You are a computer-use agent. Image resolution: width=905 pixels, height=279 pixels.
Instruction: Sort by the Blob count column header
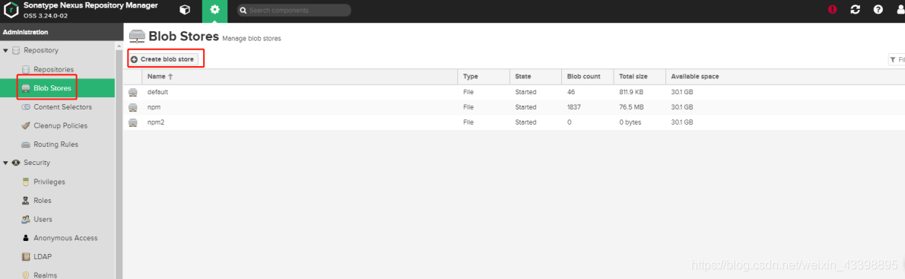588,77
